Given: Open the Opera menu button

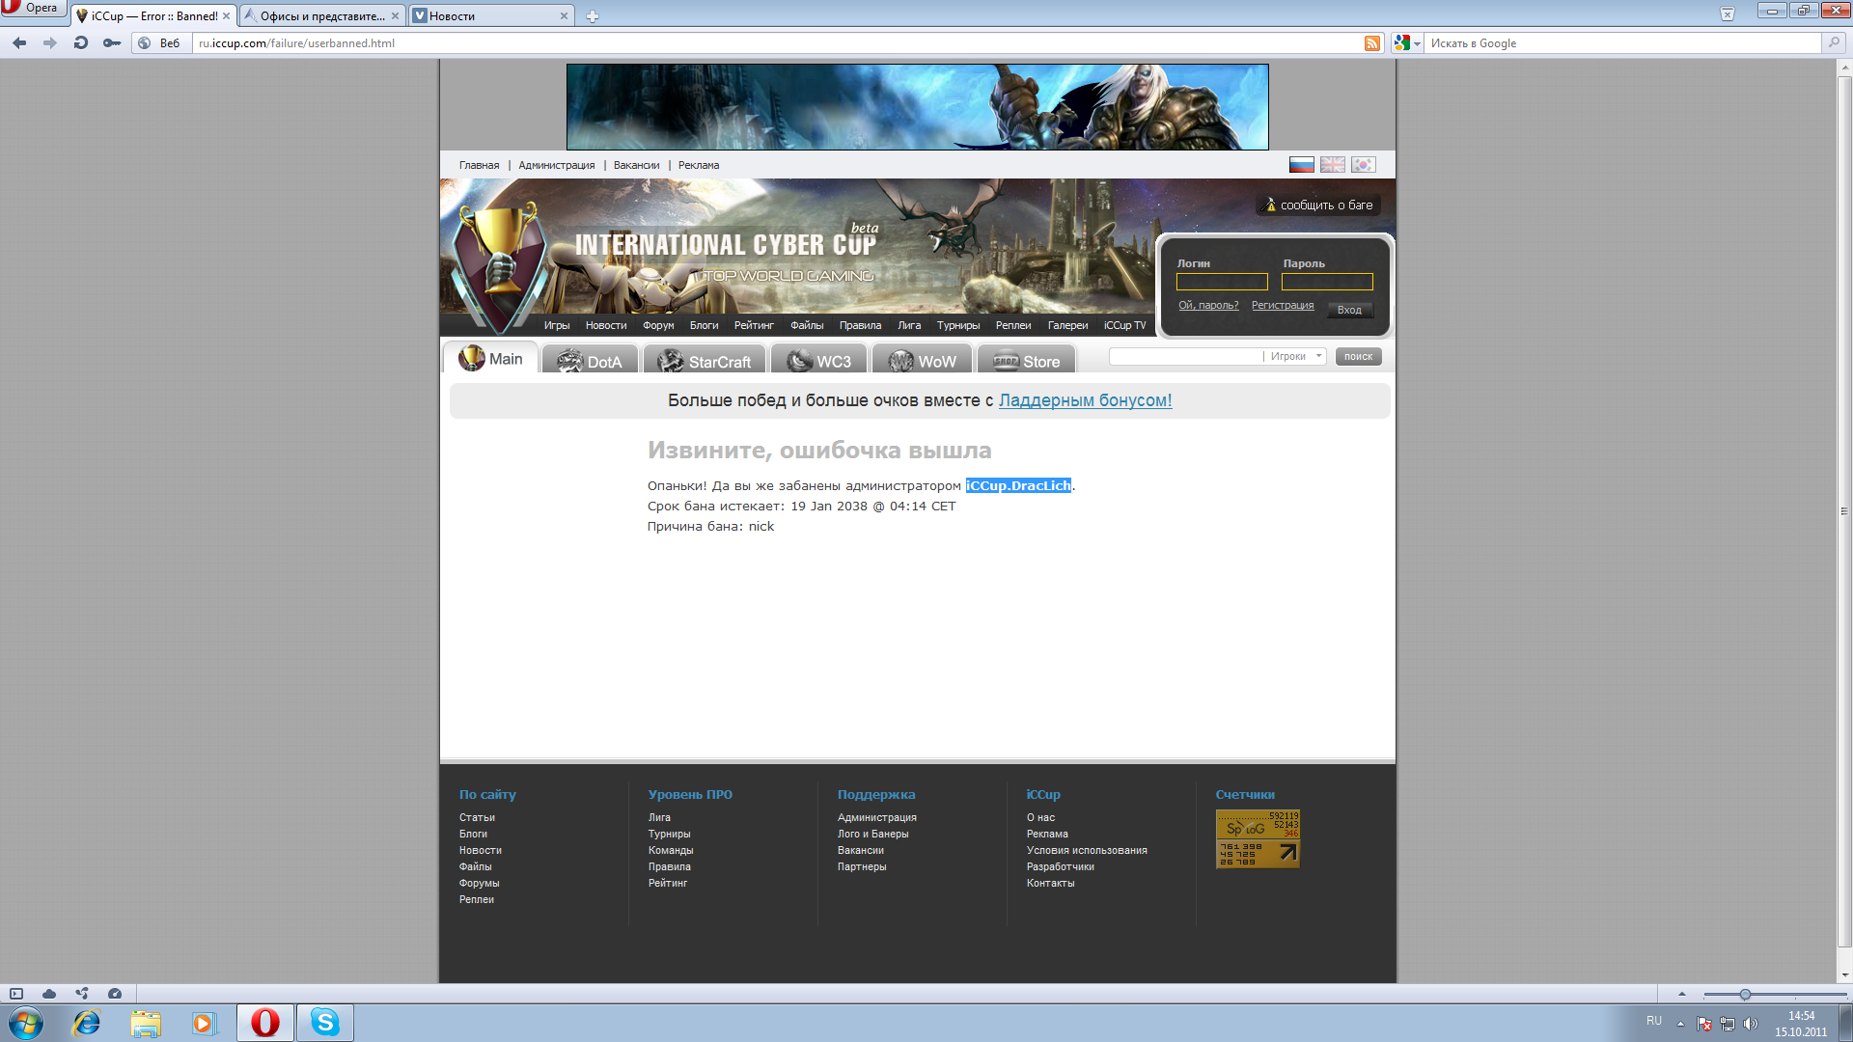Looking at the screenshot, I should click(x=33, y=10).
